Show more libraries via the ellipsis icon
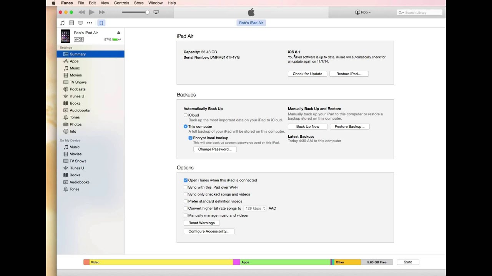The width and height of the screenshot is (492, 276). click(x=90, y=23)
